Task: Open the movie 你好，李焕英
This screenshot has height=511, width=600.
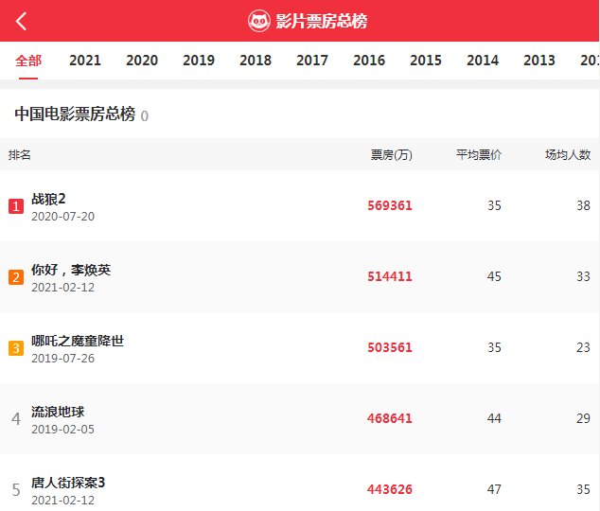Action: click(71, 270)
